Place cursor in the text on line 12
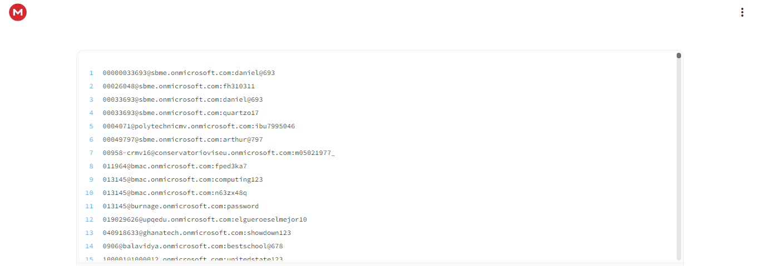Image resolution: width=759 pixels, height=266 pixels. tap(205, 219)
